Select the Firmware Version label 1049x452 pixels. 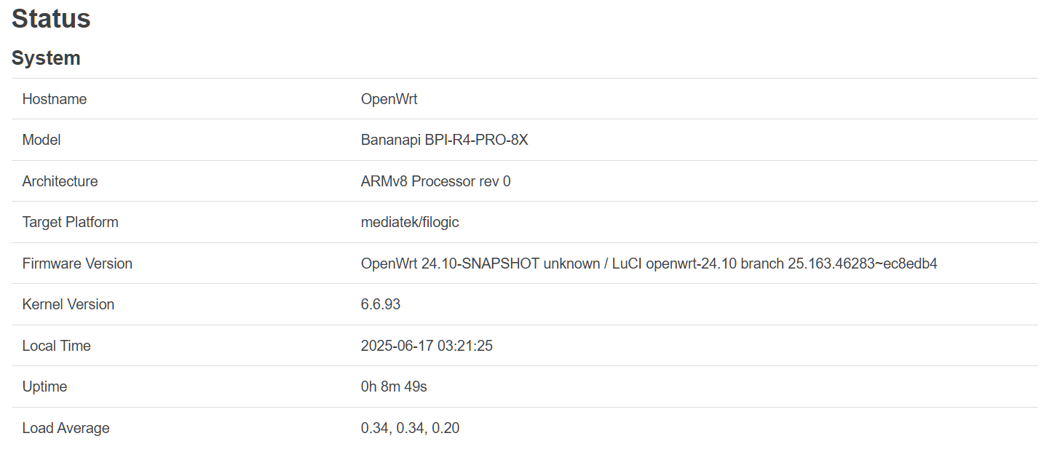point(77,263)
